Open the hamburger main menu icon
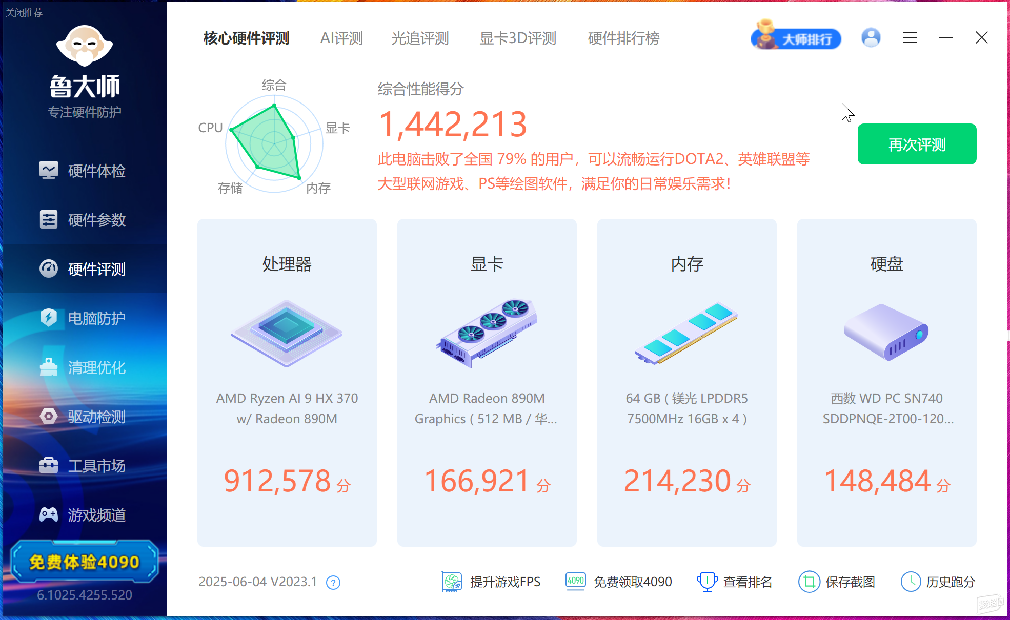The height and width of the screenshot is (620, 1010). click(910, 38)
